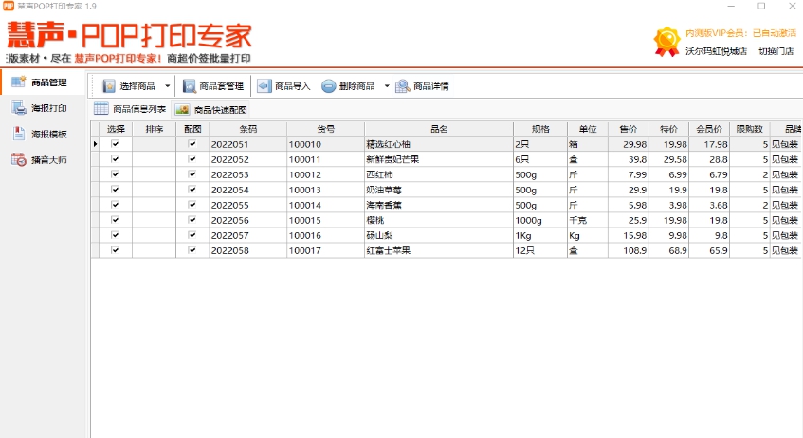
Task: Select item number cell 100012
Action: (x=326, y=174)
